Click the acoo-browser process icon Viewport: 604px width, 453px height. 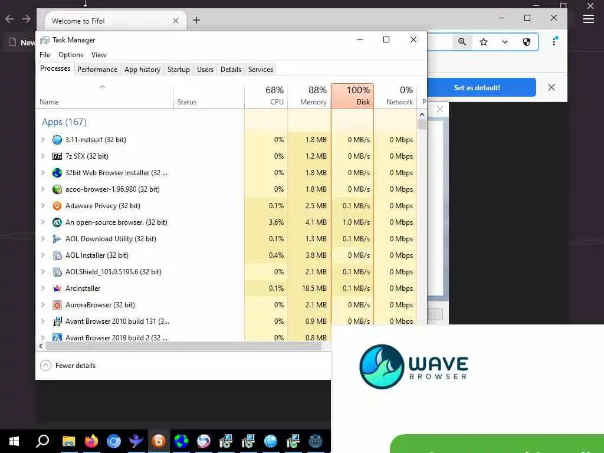tap(57, 189)
